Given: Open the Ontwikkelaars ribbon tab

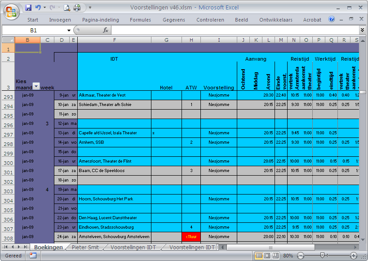Looking at the screenshot, I should tap(276, 20).
